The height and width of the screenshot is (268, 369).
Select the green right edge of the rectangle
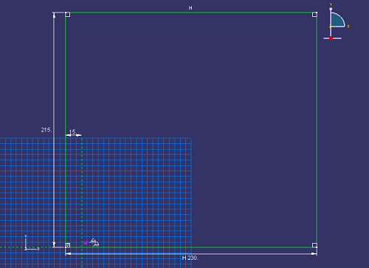[317, 130]
